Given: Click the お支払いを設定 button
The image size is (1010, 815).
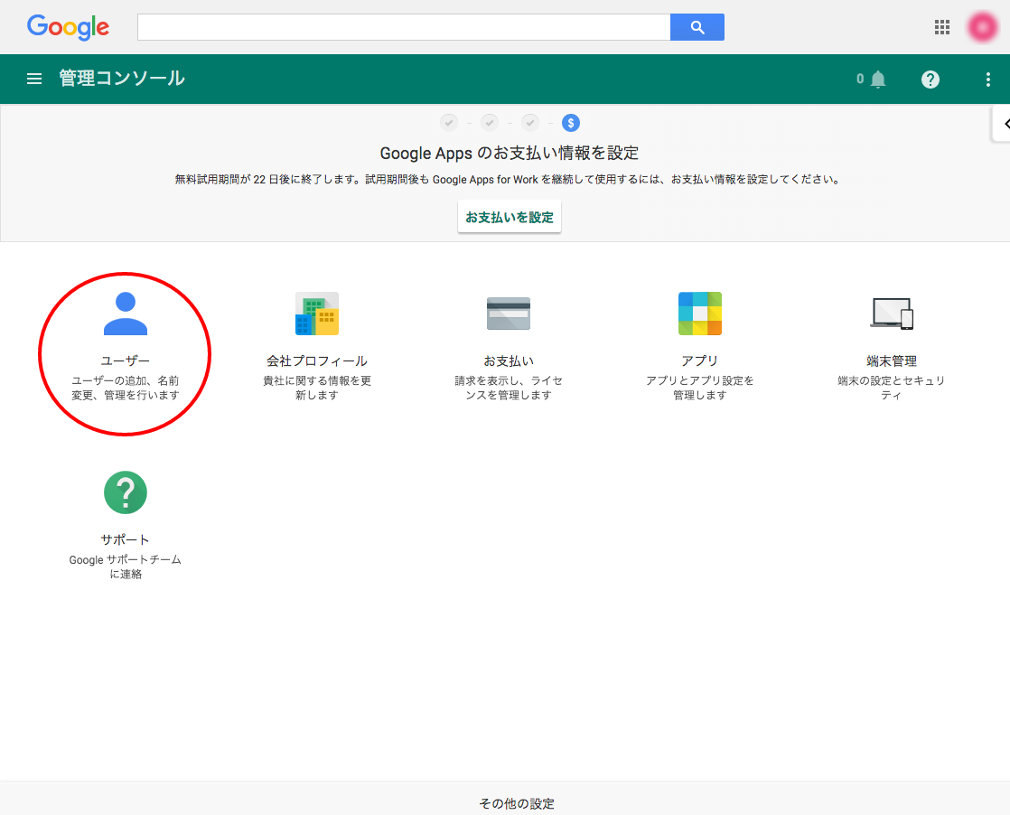Looking at the screenshot, I should [x=510, y=217].
